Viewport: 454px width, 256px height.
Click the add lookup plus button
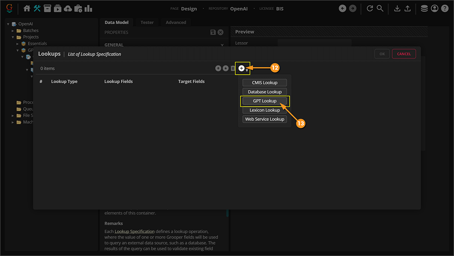pos(242,68)
